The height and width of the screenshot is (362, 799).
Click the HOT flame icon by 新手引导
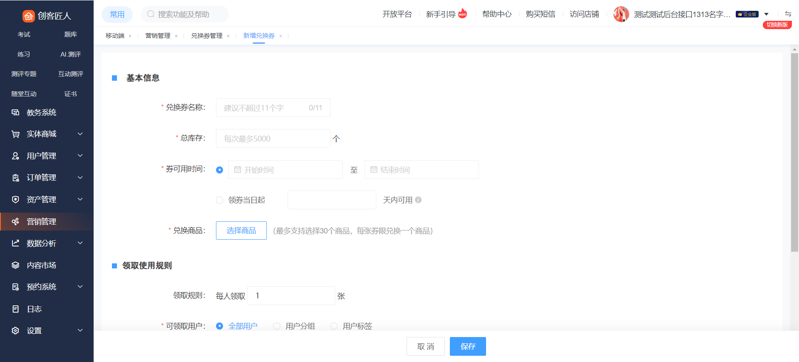[462, 13]
